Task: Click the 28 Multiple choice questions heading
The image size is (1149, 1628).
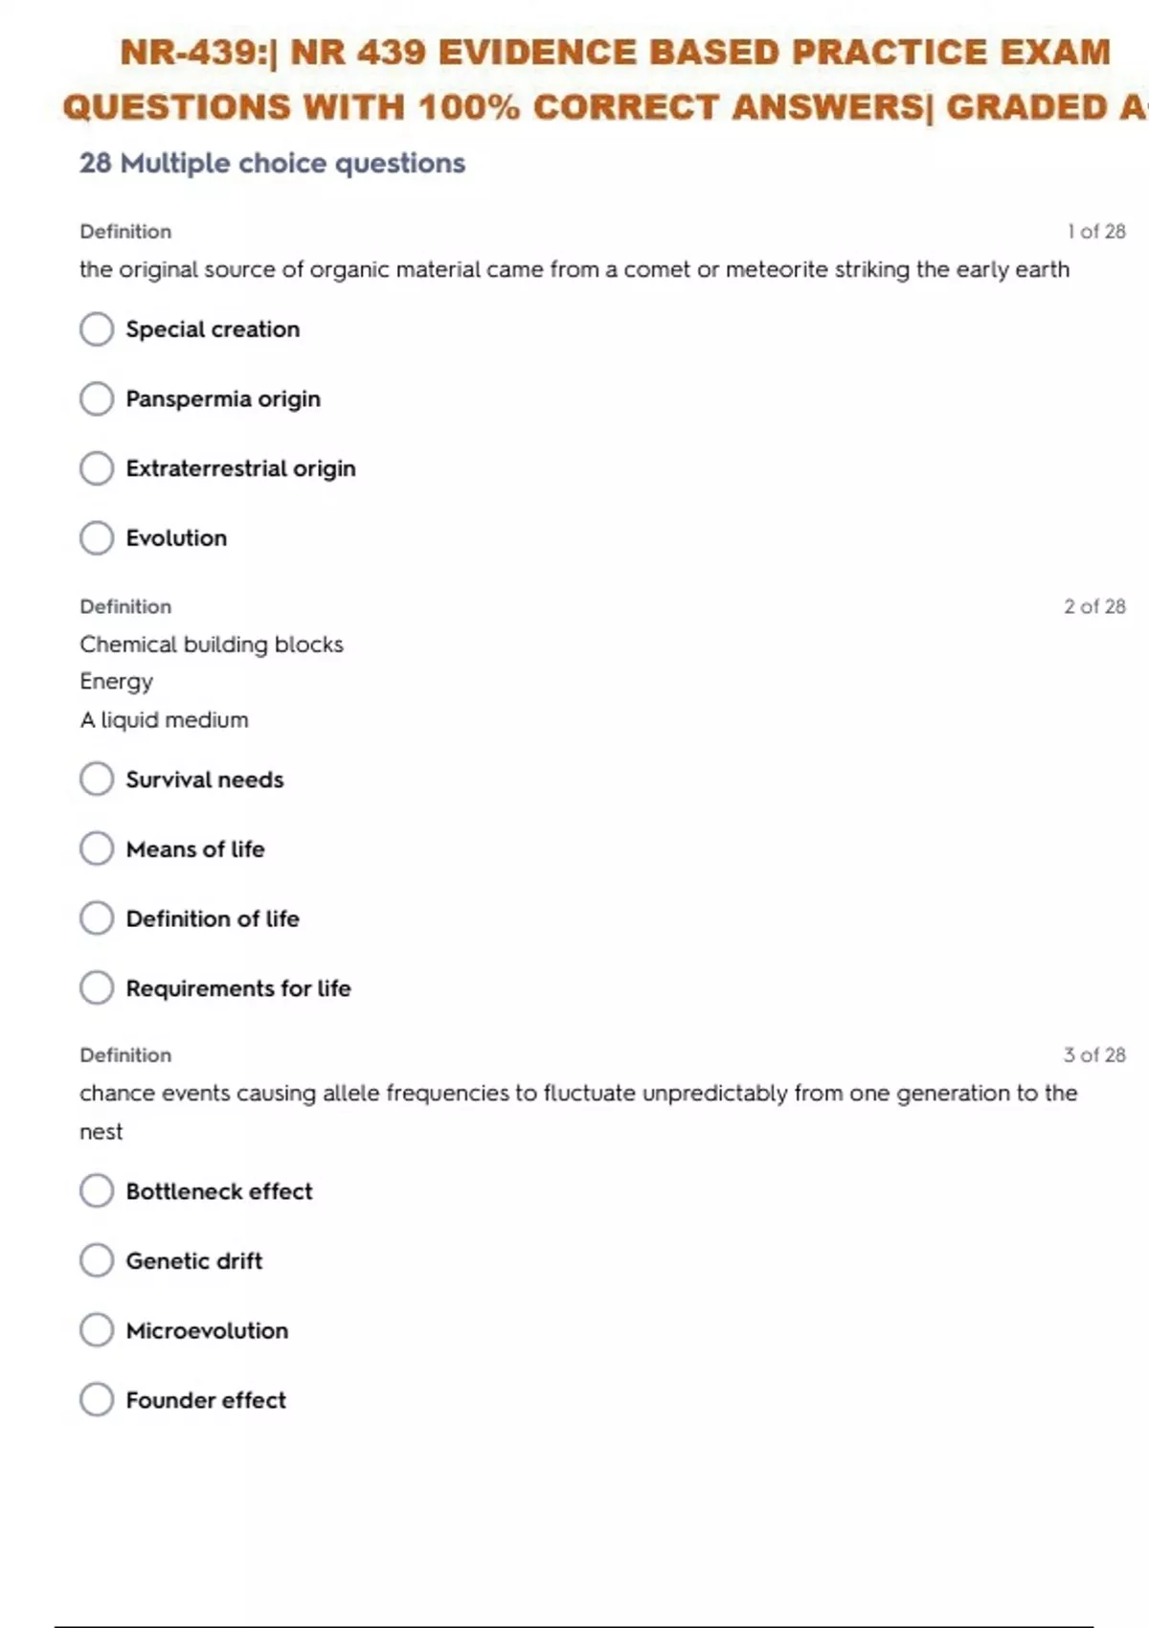Action: tap(272, 164)
